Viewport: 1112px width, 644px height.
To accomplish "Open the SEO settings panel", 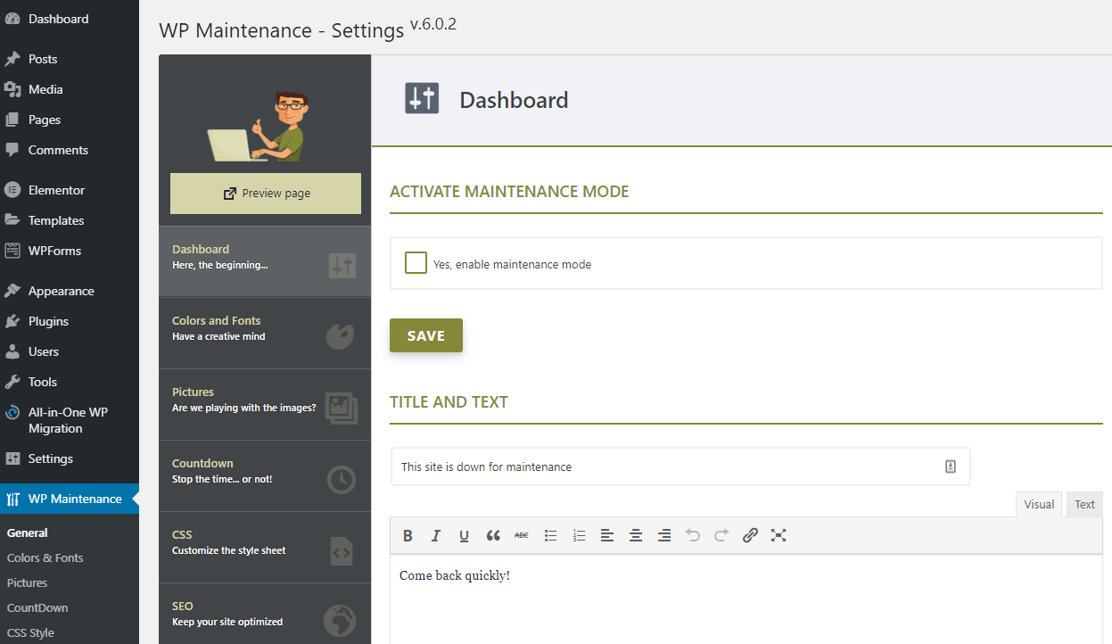I will [264, 614].
